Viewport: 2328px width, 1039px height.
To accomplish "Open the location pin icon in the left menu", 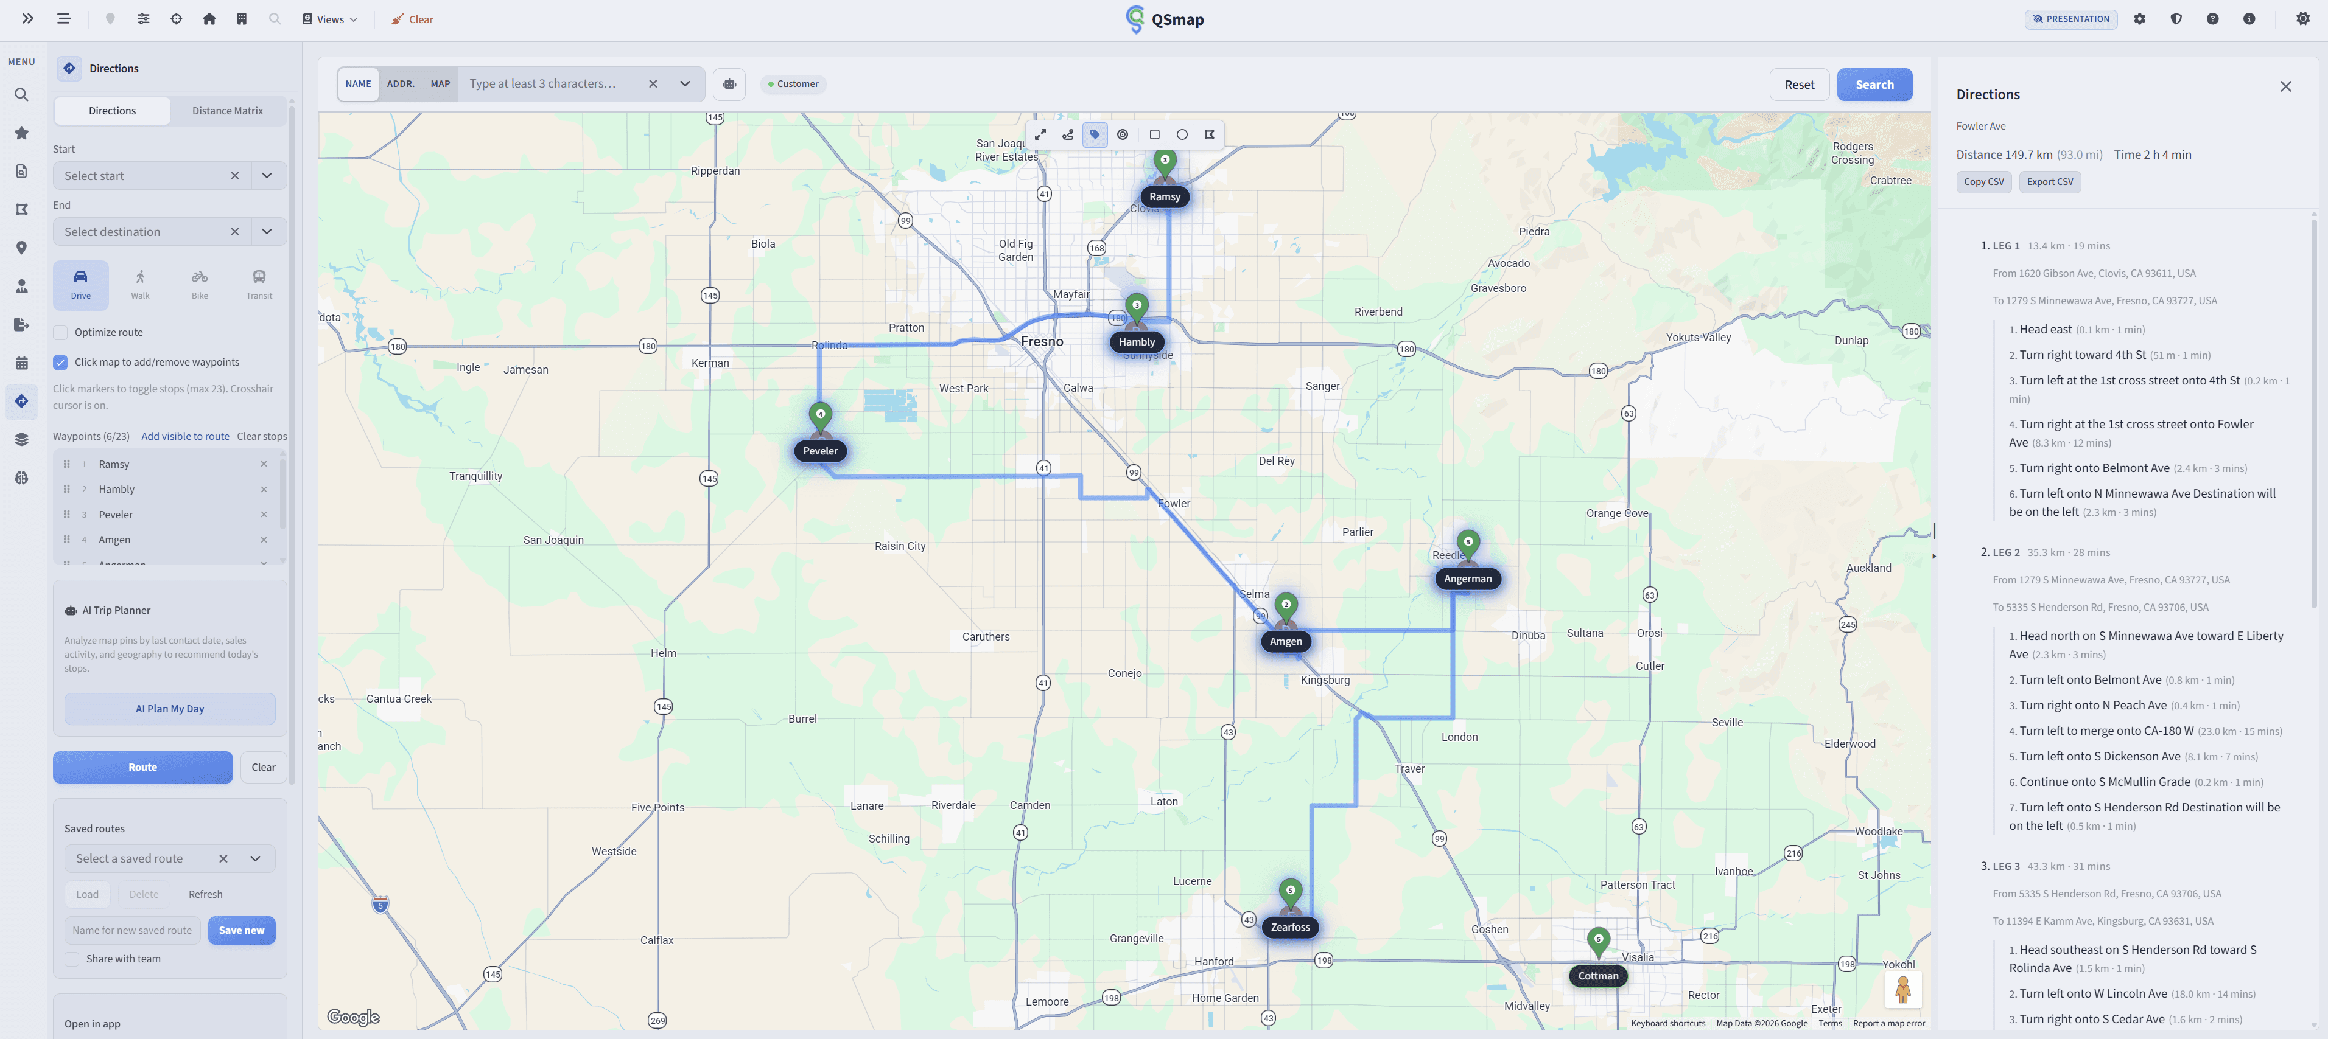I will (x=22, y=248).
